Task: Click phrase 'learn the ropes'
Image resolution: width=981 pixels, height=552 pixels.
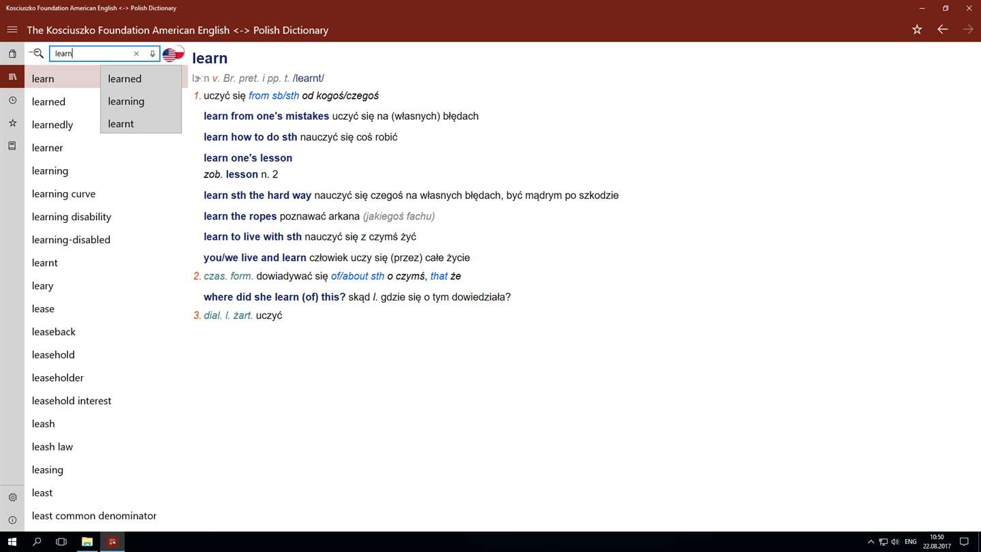Action: 240,216
